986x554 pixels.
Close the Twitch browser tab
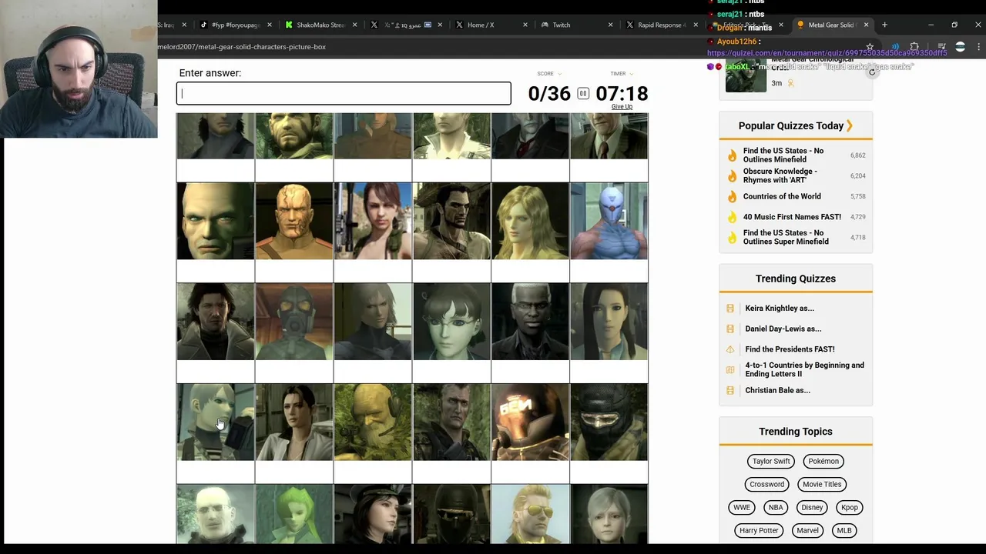[611, 25]
